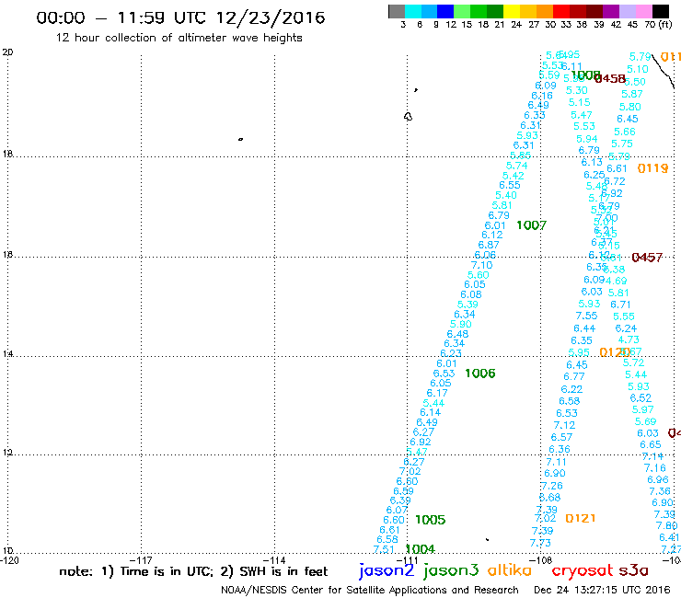Viewport: 681px width, 598px height.
Task: Click the pink legend swatch
Action: 643,11
